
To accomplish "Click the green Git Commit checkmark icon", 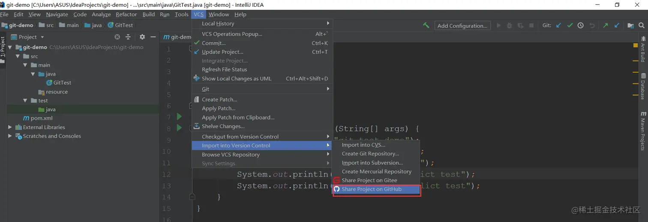I will [570, 26].
